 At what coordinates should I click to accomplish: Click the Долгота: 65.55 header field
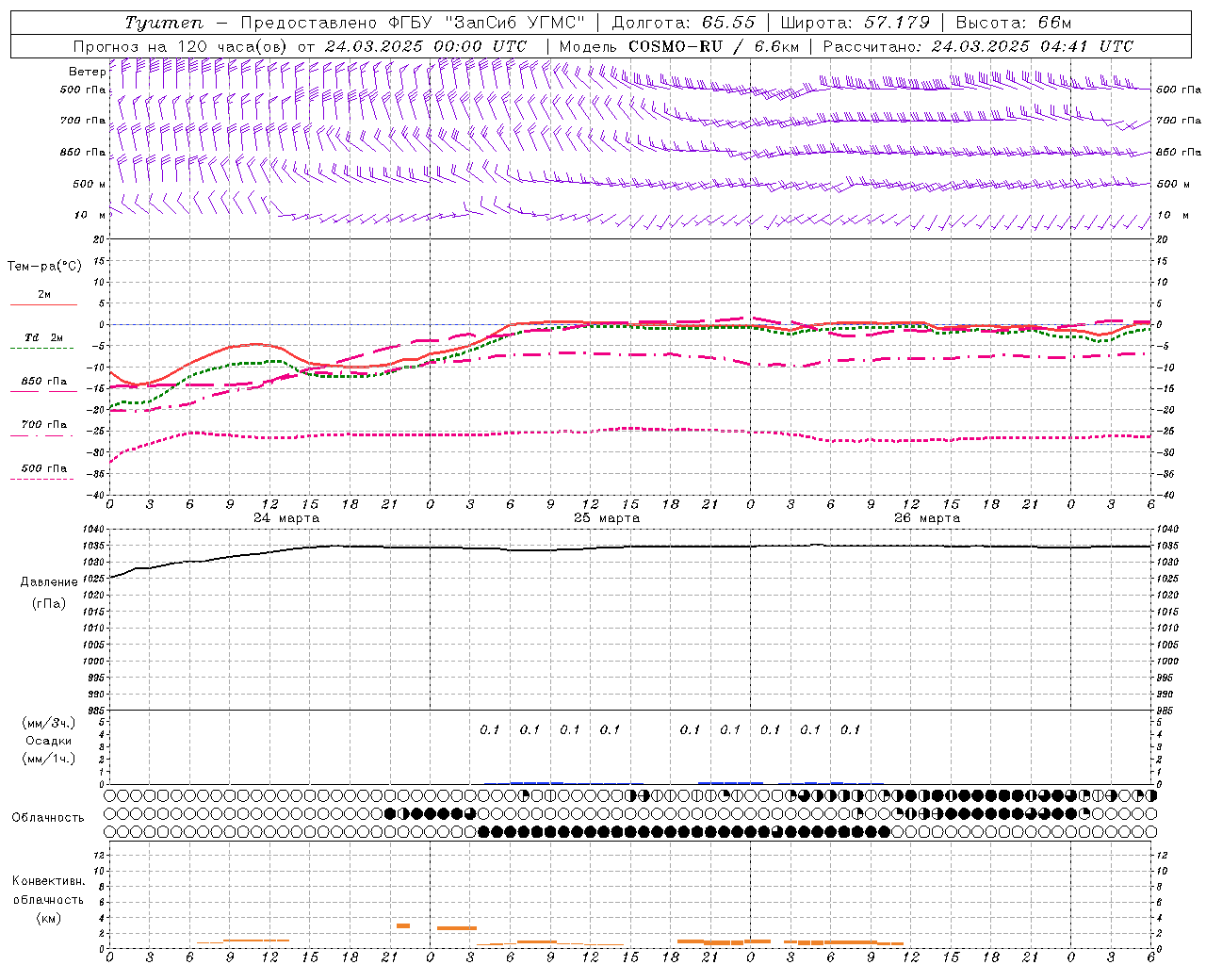click(x=683, y=23)
